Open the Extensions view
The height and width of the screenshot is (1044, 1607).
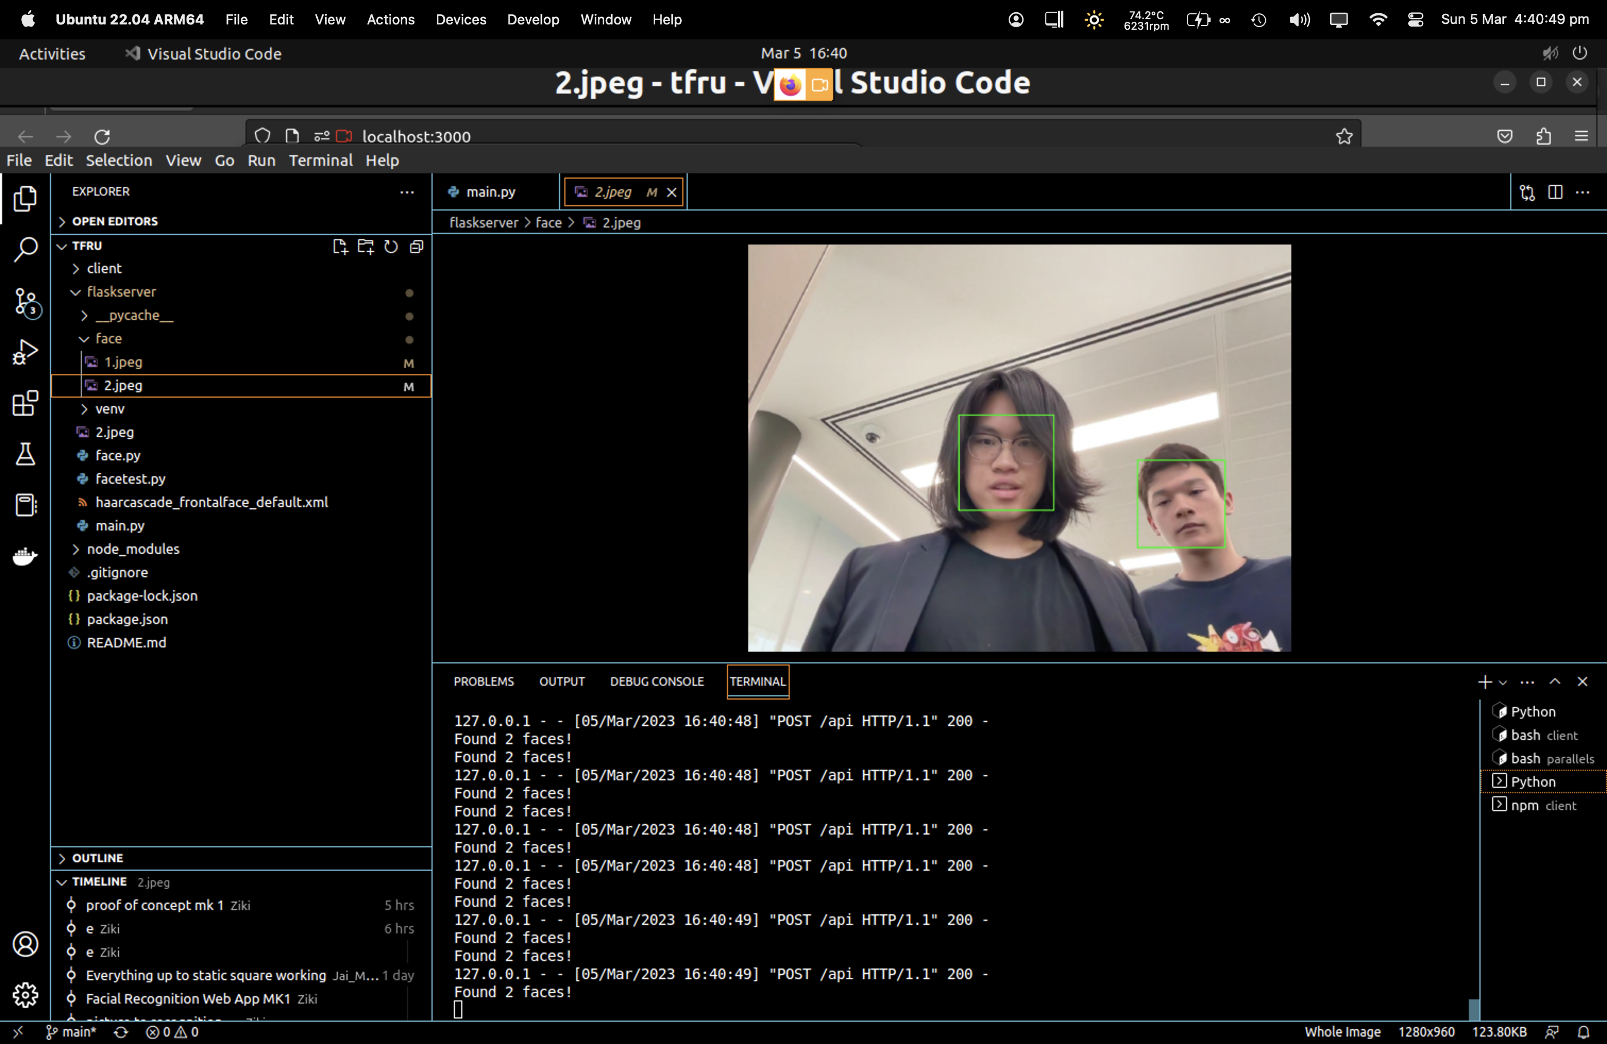pyautogui.click(x=26, y=403)
